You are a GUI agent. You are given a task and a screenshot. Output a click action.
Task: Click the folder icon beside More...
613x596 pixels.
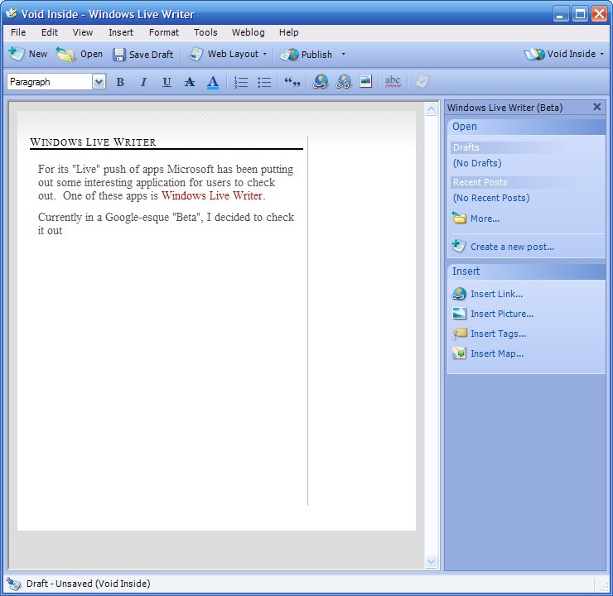tap(459, 217)
